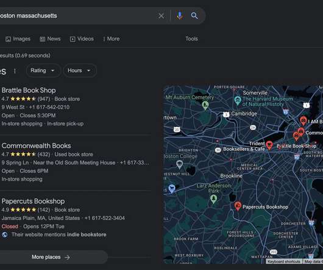Click the Near the Old South Meeting House text

[x=74, y=162]
